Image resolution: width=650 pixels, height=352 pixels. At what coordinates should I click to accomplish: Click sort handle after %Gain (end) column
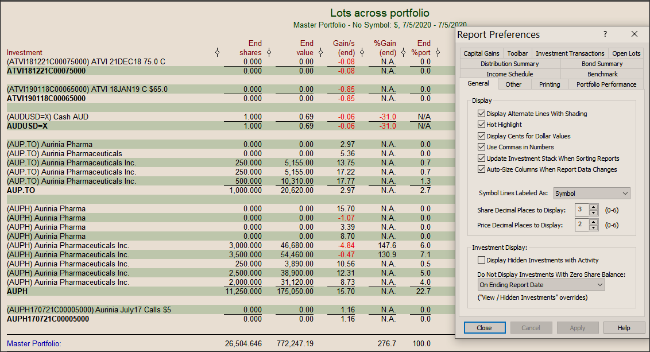(x=403, y=52)
